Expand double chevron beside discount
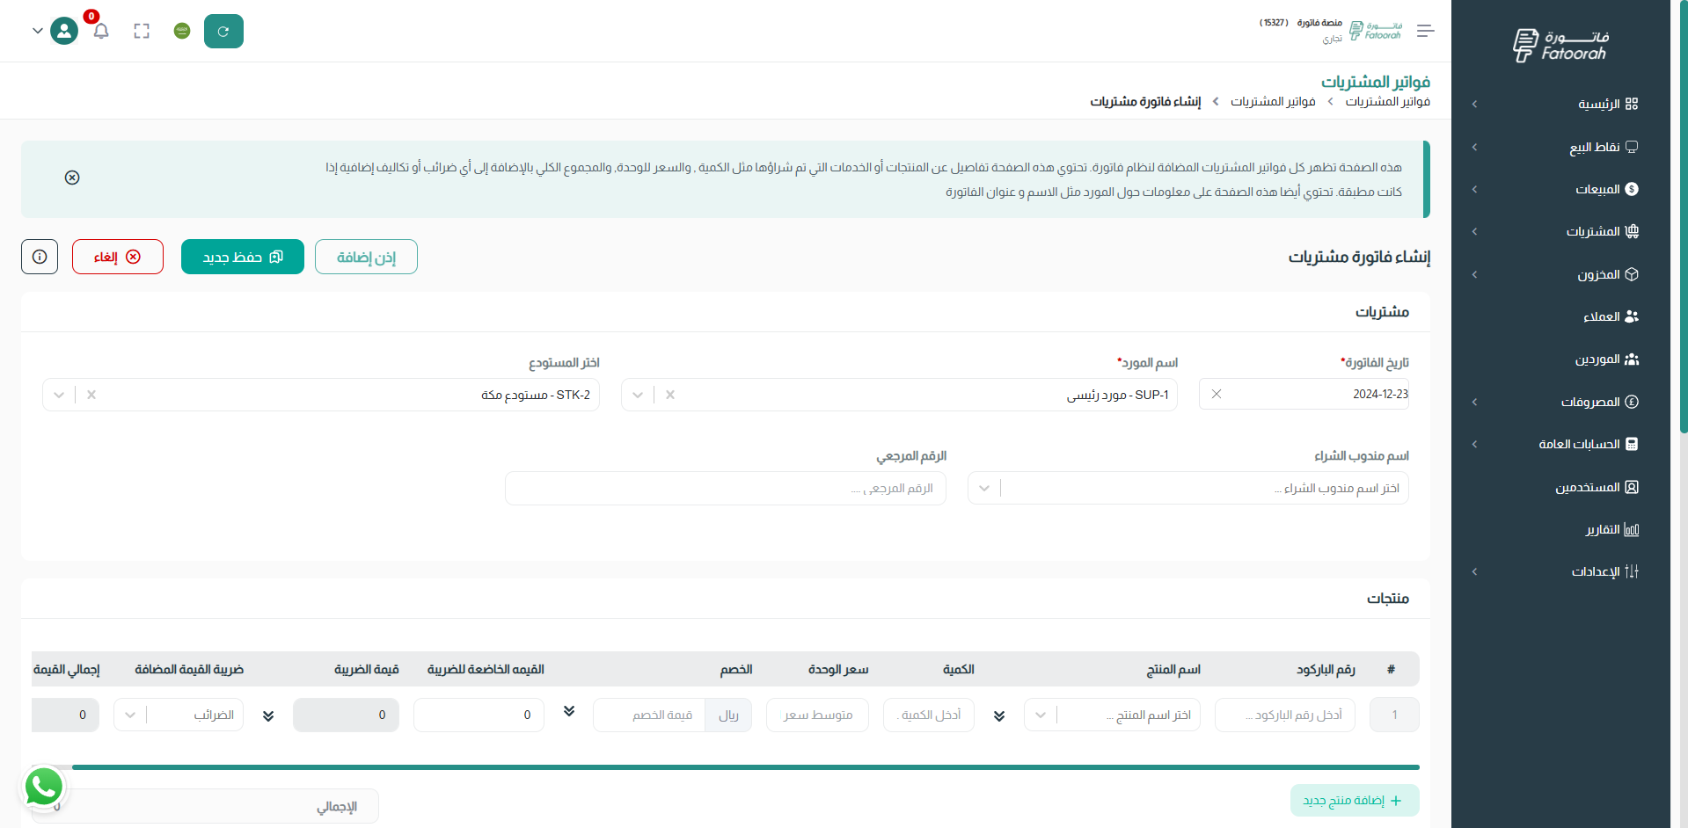The width and height of the screenshot is (1688, 828). click(569, 711)
